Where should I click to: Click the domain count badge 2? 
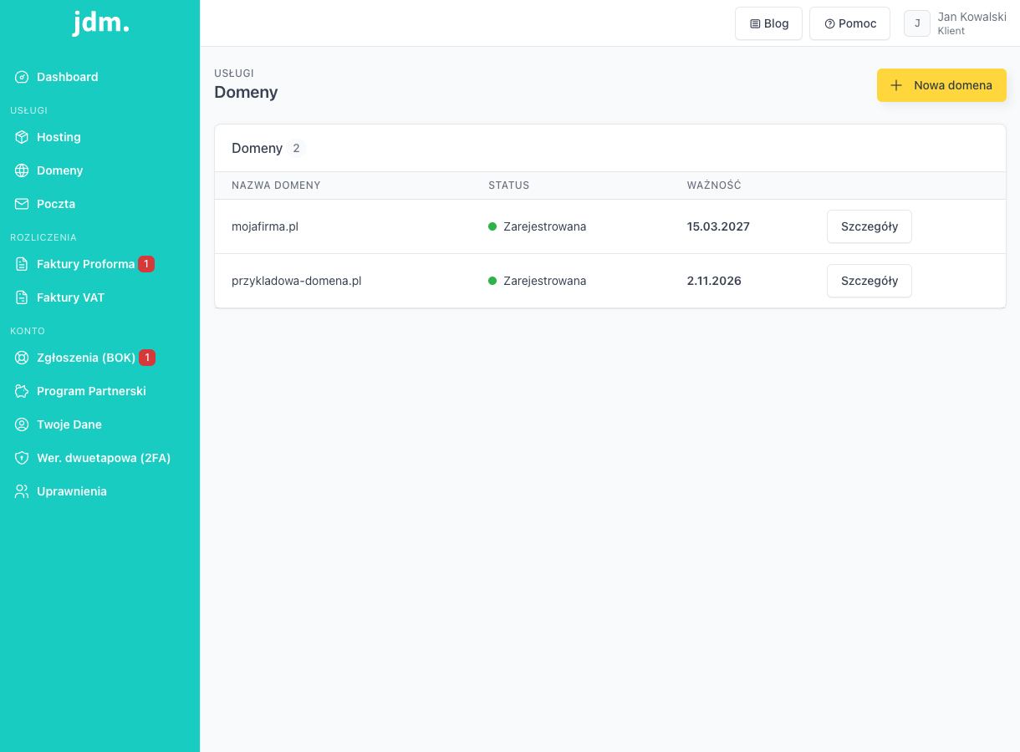[x=296, y=149]
